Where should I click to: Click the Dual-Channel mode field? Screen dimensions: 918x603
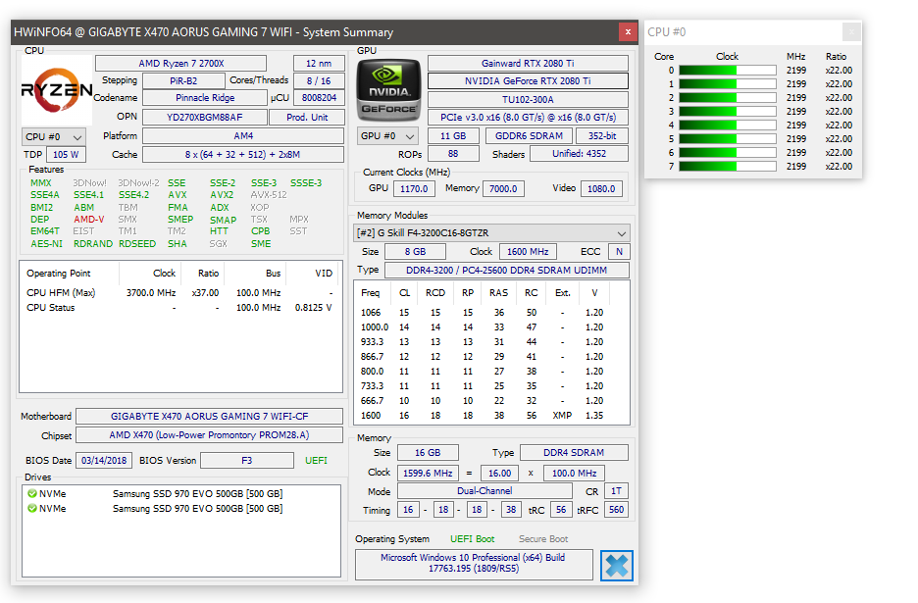click(x=484, y=490)
